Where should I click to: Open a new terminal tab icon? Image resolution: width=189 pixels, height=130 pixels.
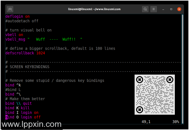pos(10,9)
